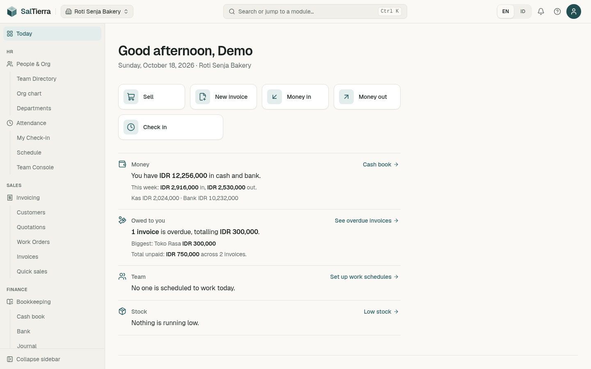Click the New invoice document icon

point(203,97)
